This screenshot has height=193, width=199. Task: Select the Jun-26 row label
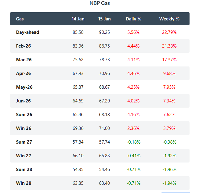click(x=24, y=101)
